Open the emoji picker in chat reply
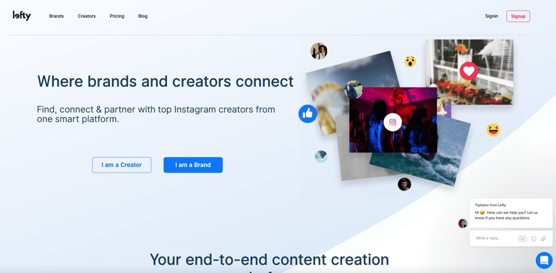The width and height of the screenshot is (556, 273). pyautogui.click(x=534, y=238)
